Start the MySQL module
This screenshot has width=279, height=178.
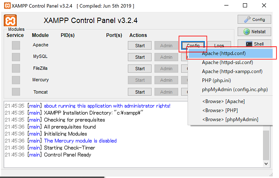(x=140, y=57)
